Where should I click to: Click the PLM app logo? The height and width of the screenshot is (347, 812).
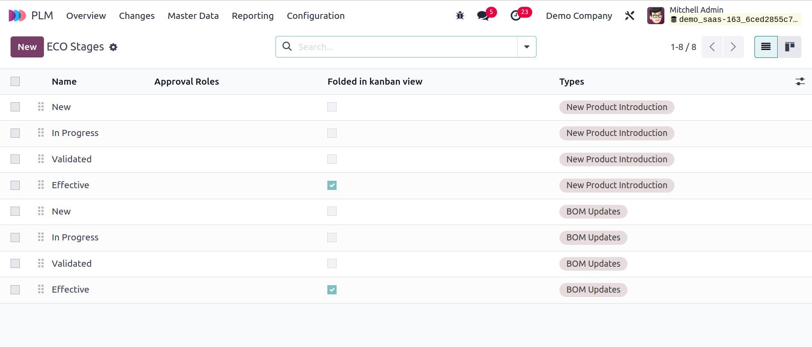[x=18, y=16]
